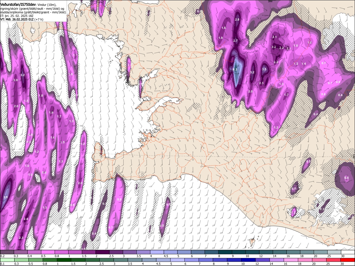355x266 pixels.
Task: Select violet rain swatch between 12 and 14
Action: coord(263,260)
